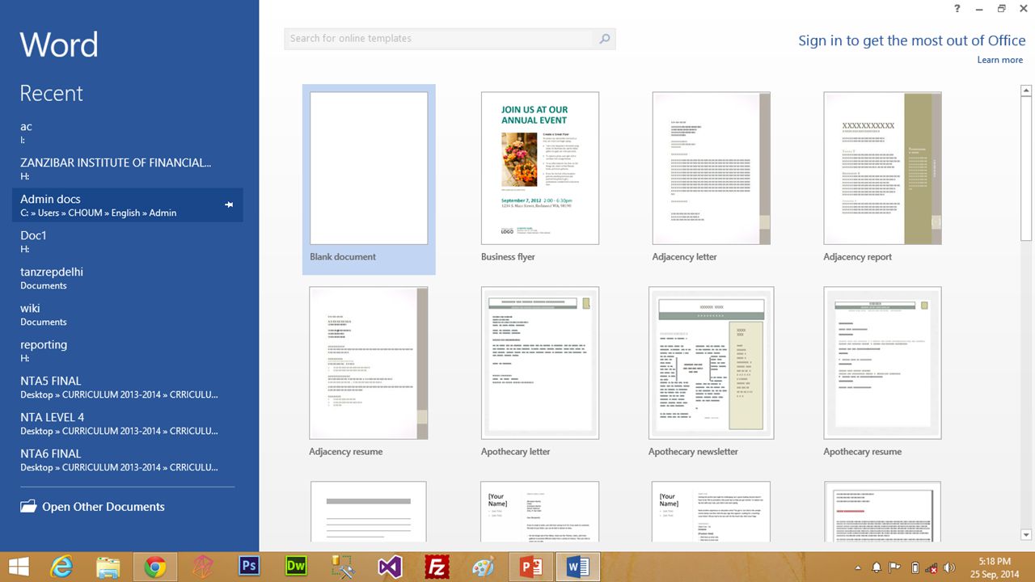Select the Blank document template

tap(369, 179)
